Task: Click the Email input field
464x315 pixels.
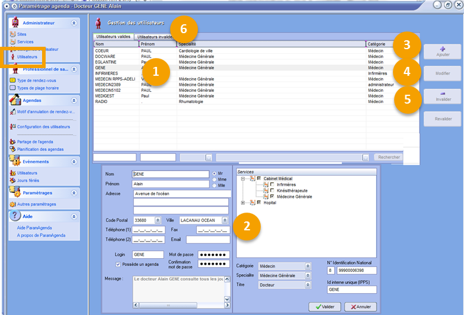Action: coord(207,240)
